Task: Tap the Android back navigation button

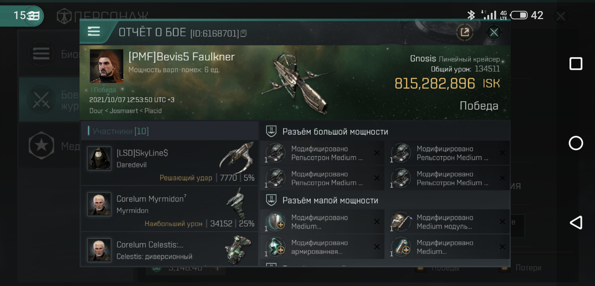Action: tap(576, 222)
